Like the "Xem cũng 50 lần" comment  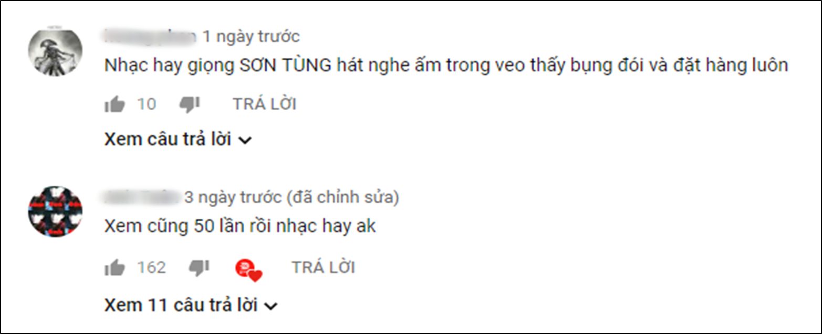tap(115, 268)
